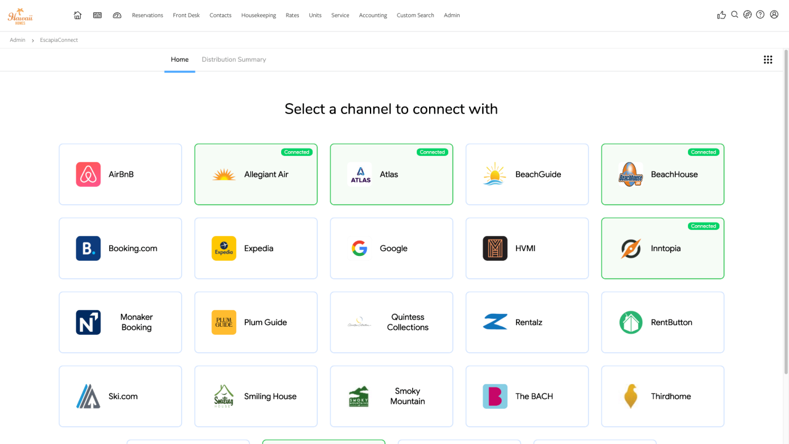Click the BeachGuide sun logo
789x444 pixels.
495,175
